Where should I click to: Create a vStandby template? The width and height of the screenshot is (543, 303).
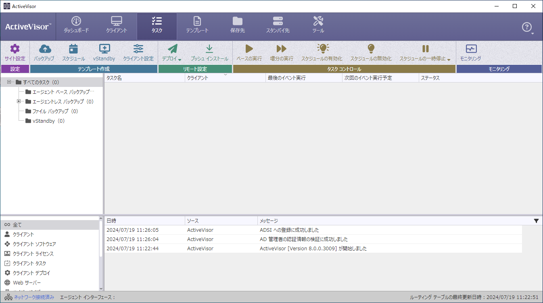[x=104, y=53]
